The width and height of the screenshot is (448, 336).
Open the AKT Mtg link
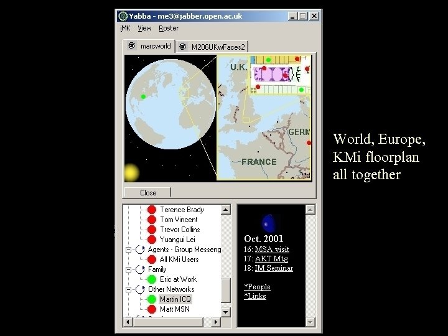tap(271, 259)
